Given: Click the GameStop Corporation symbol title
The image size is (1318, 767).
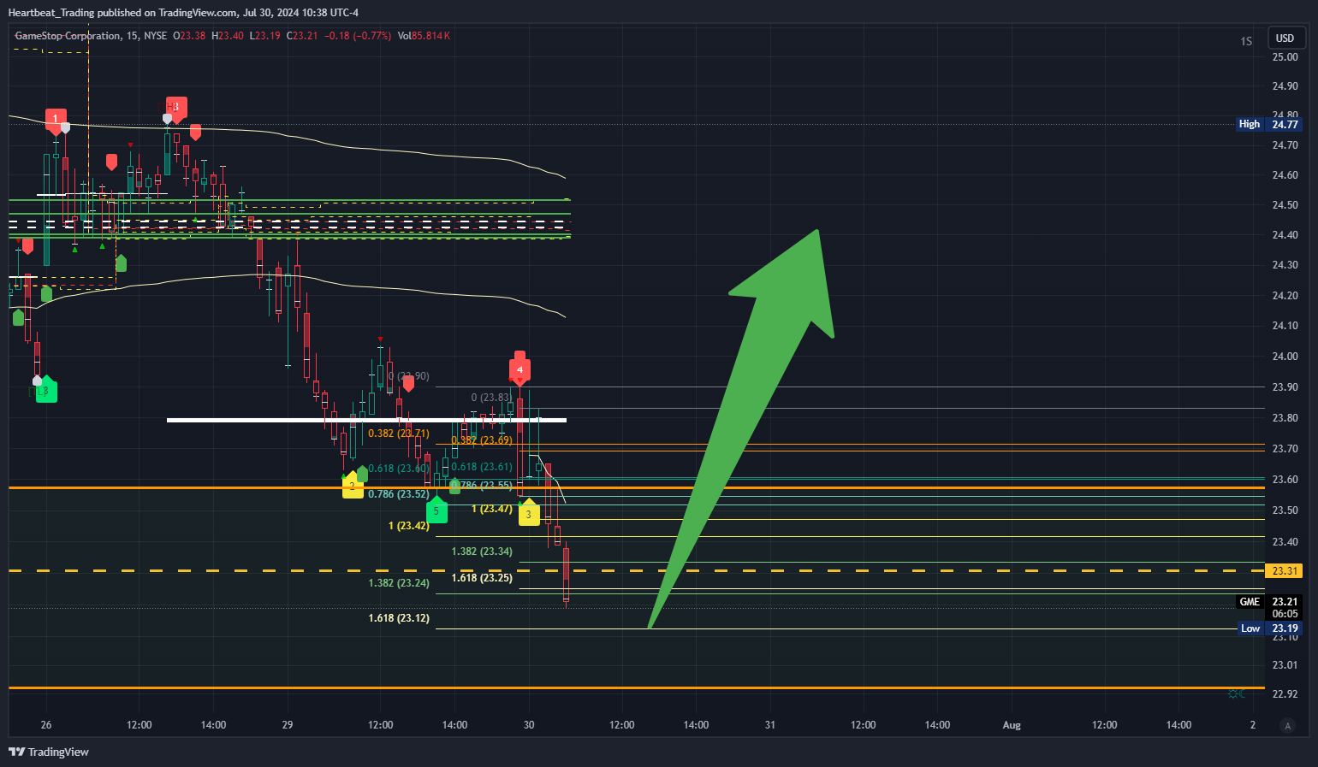Looking at the screenshot, I should pyautogui.click(x=68, y=36).
